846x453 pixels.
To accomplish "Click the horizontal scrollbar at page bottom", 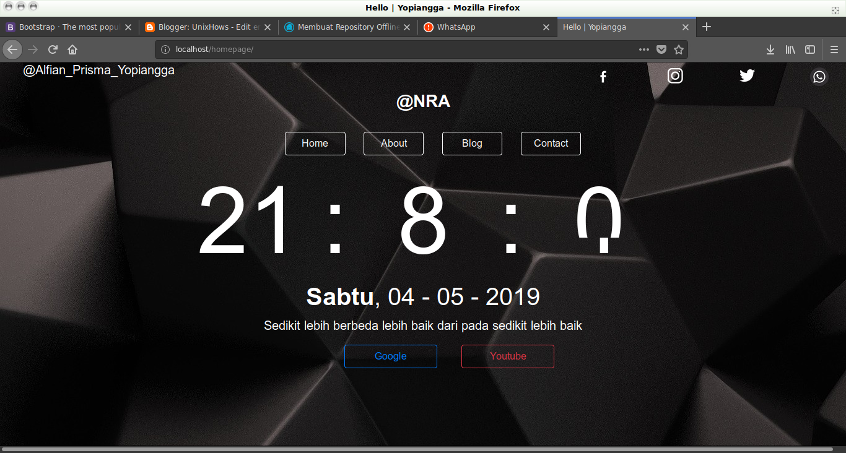I will coord(419,449).
